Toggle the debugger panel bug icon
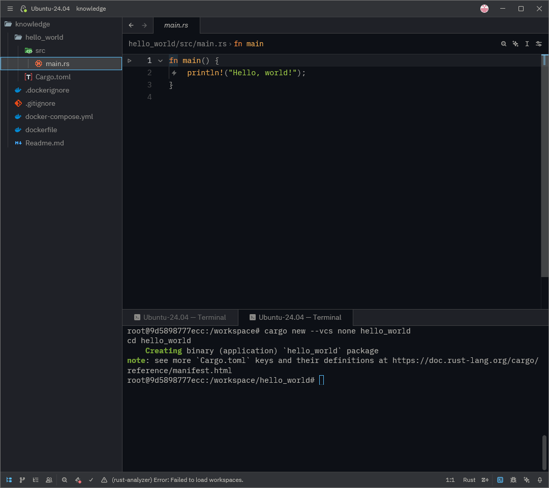The height and width of the screenshot is (488, 549). (x=513, y=480)
